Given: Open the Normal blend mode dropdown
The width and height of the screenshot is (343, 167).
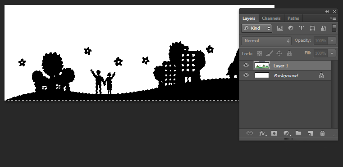Looking at the screenshot, I should pyautogui.click(x=266, y=41).
